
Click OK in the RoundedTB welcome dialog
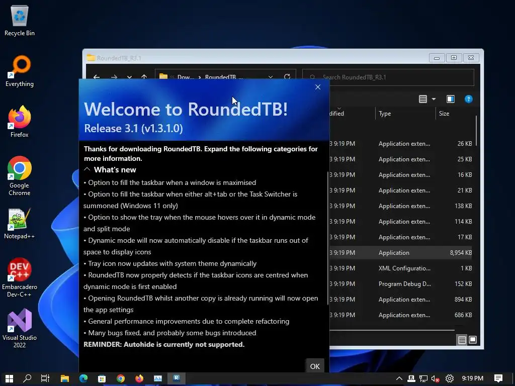coord(315,366)
